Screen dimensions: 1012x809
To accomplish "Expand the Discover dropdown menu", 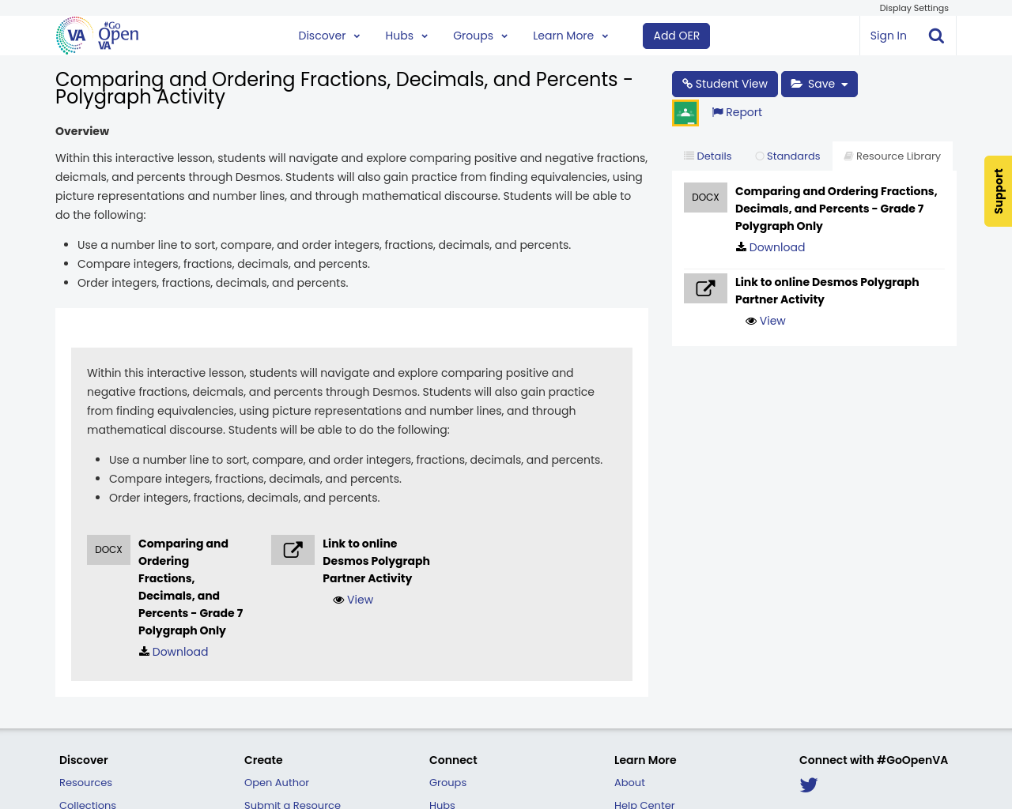I will tap(329, 36).
